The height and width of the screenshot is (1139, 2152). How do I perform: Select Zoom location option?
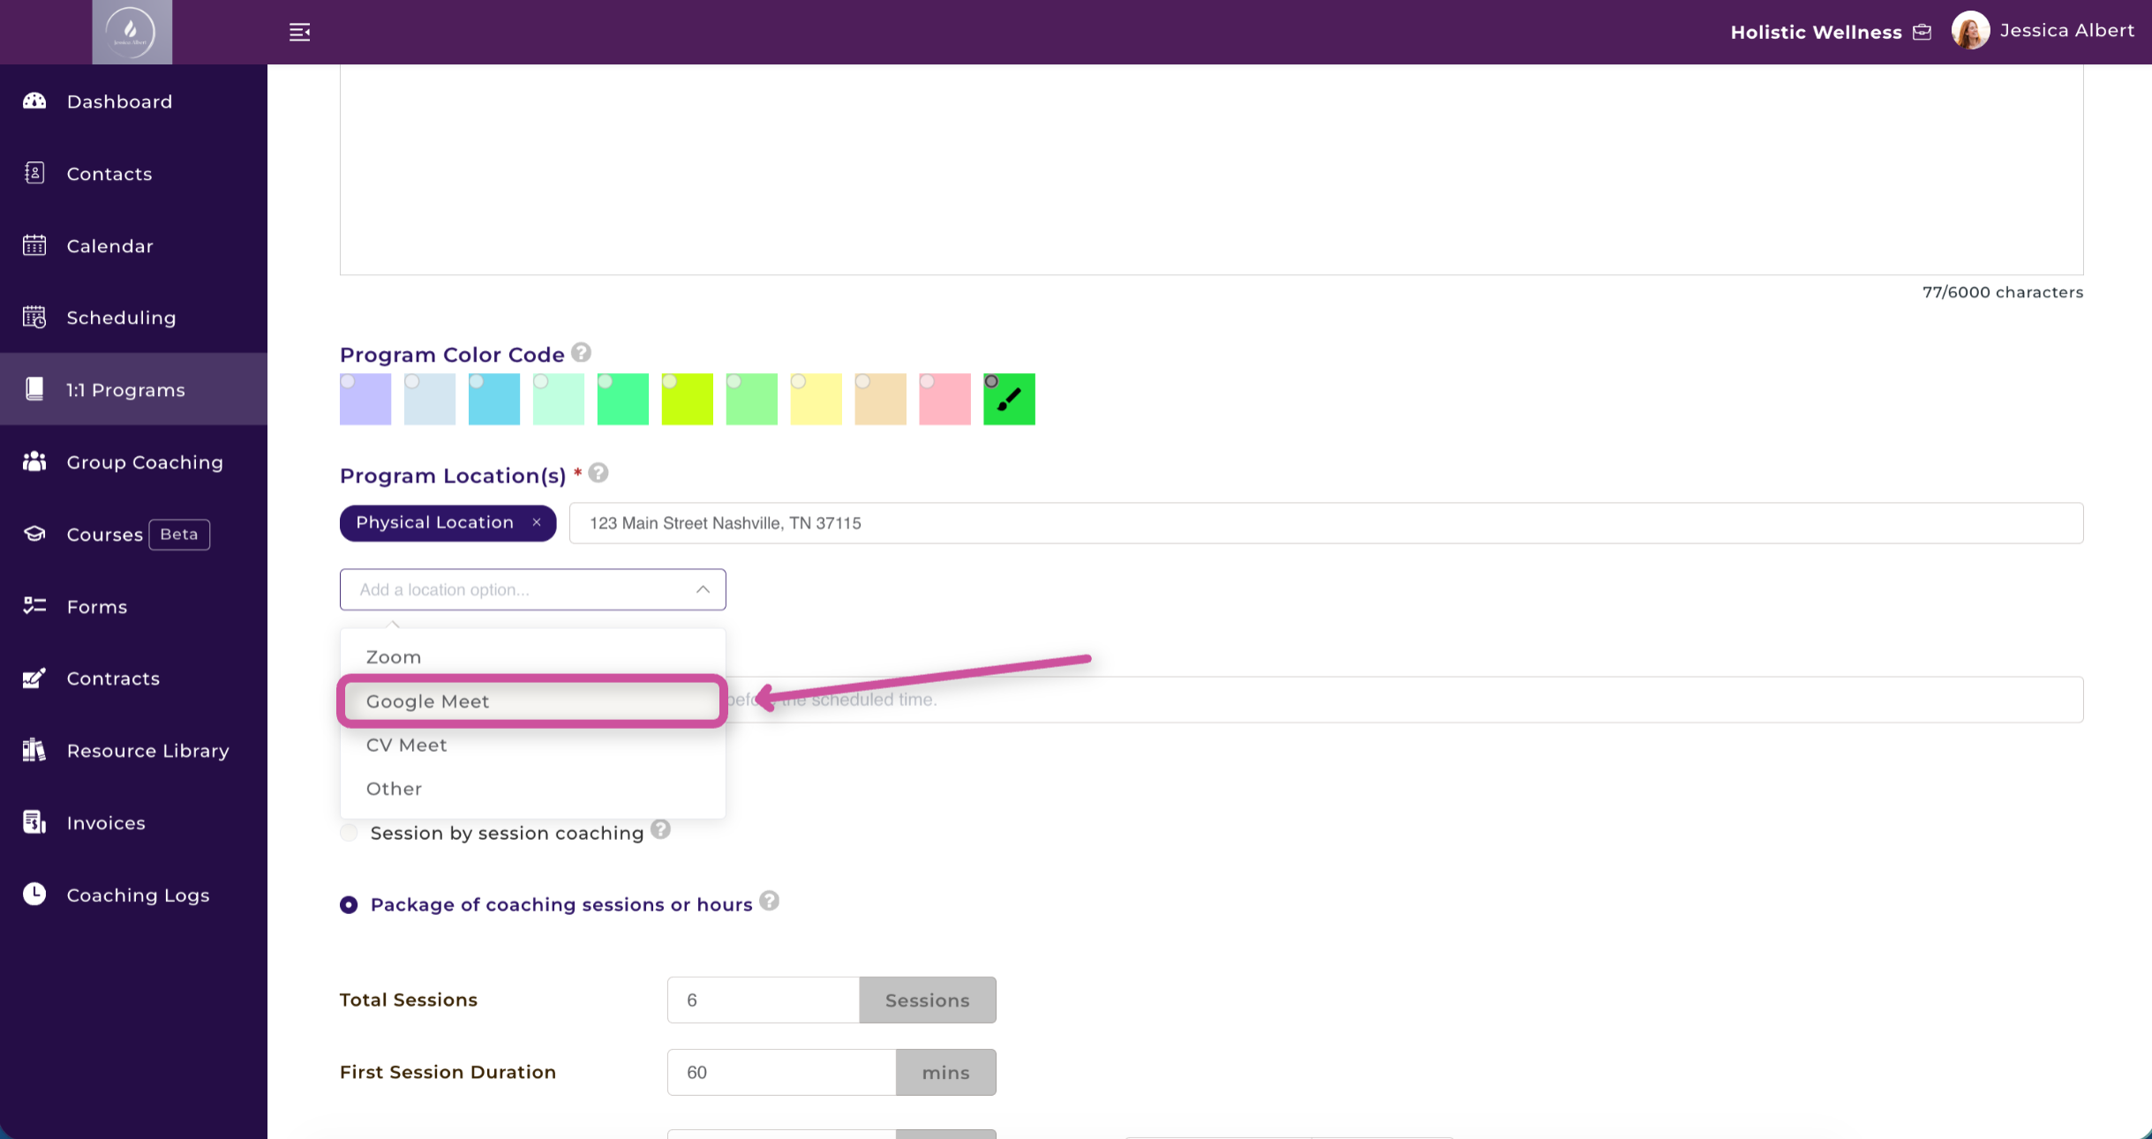coord(394,657)
